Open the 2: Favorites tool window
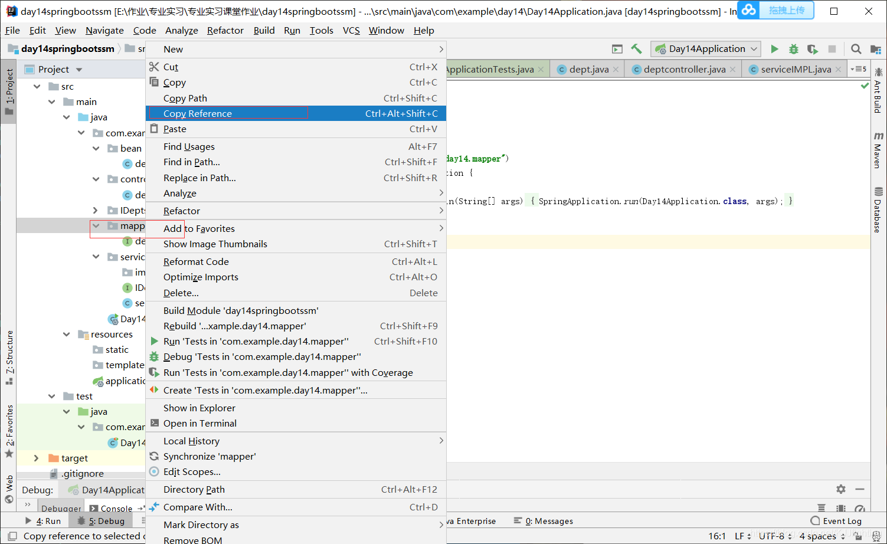The image size is (887, 544). 9,431
